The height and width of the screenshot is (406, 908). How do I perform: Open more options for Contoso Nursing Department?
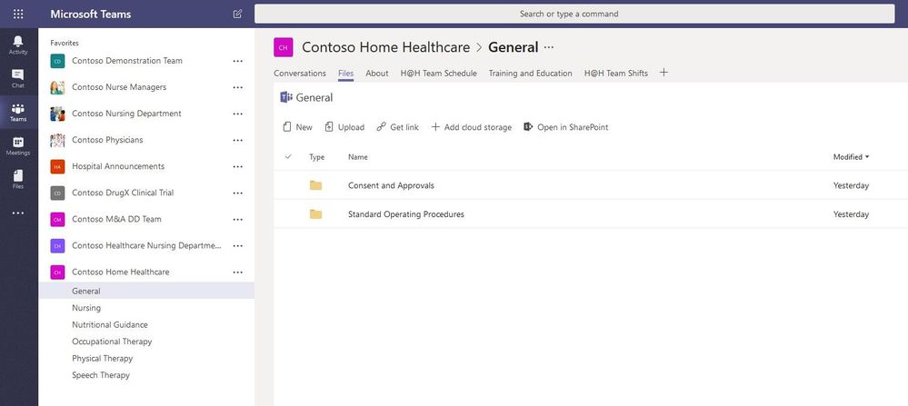pyautogui.click(x=237, y=114)
